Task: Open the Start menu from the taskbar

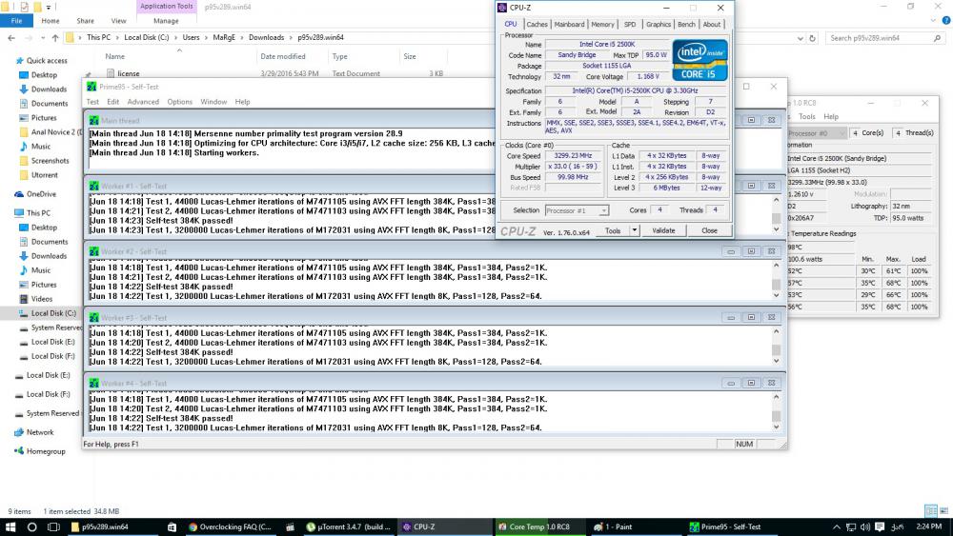Action: tap(10, 526)
